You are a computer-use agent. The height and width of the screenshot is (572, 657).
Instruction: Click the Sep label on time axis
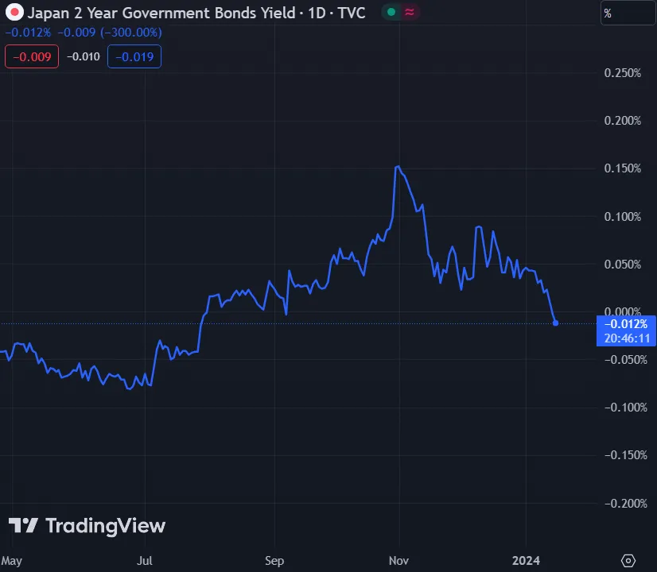[x=274, y=560]
